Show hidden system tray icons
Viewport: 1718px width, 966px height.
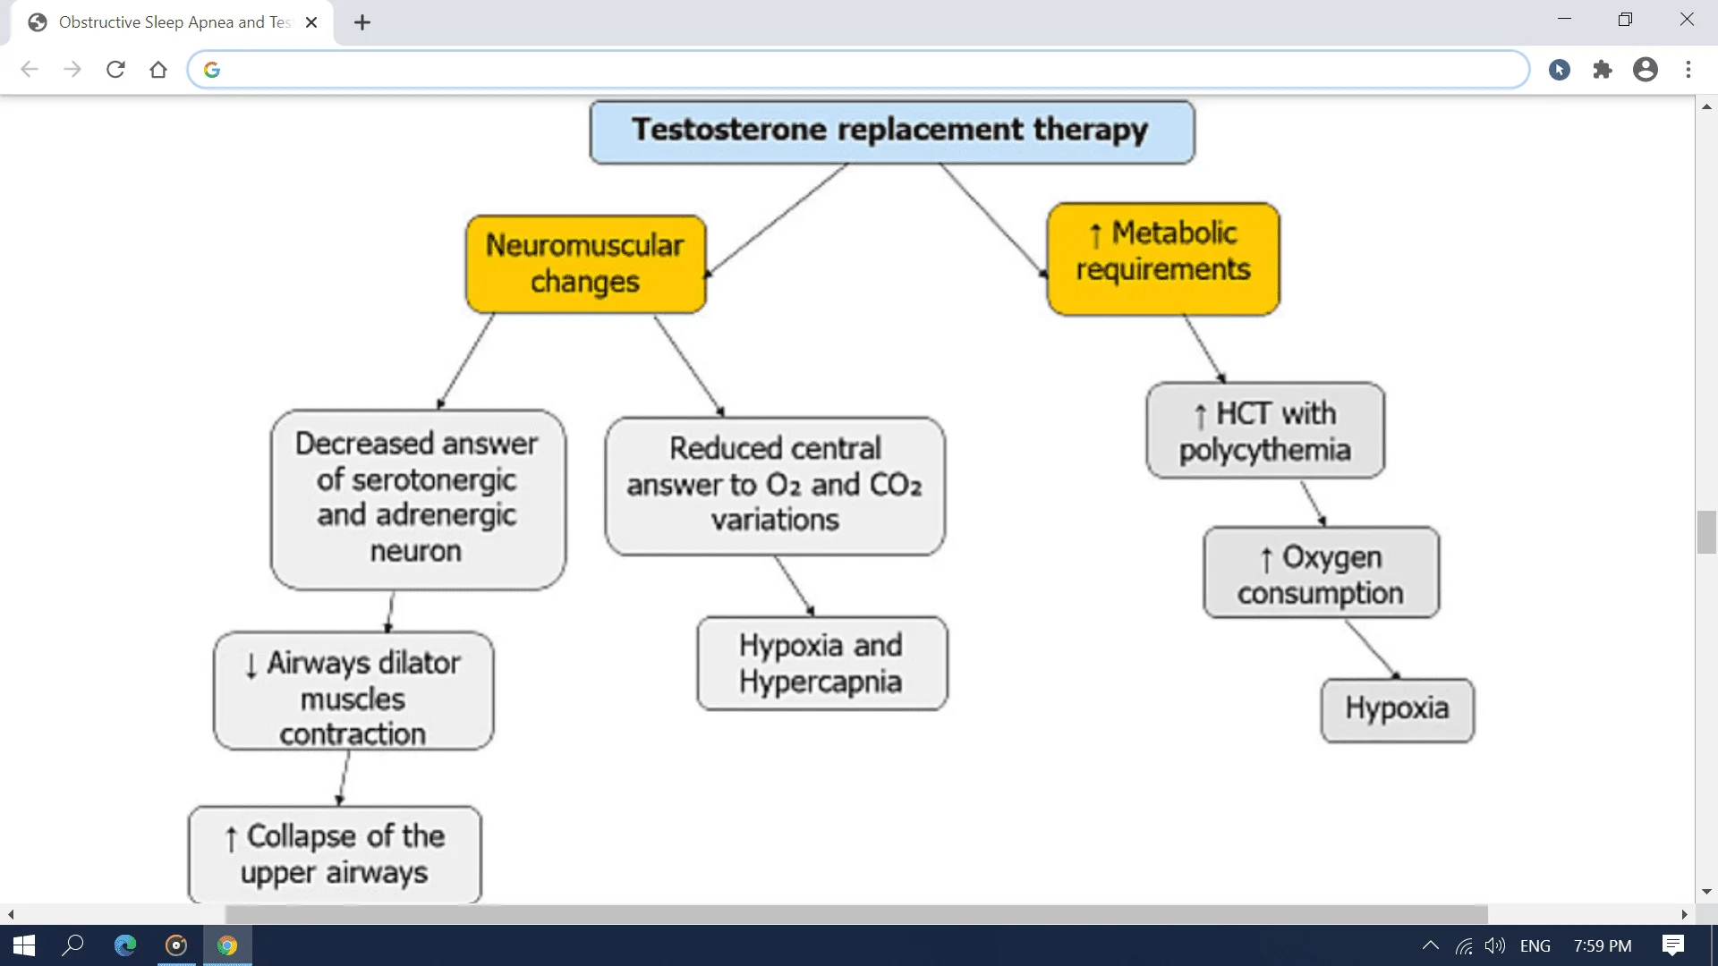[x=1431, y=945]
